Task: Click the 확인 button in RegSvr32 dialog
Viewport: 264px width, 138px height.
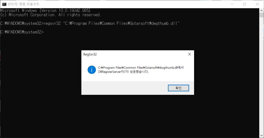Action: point(178,88)
